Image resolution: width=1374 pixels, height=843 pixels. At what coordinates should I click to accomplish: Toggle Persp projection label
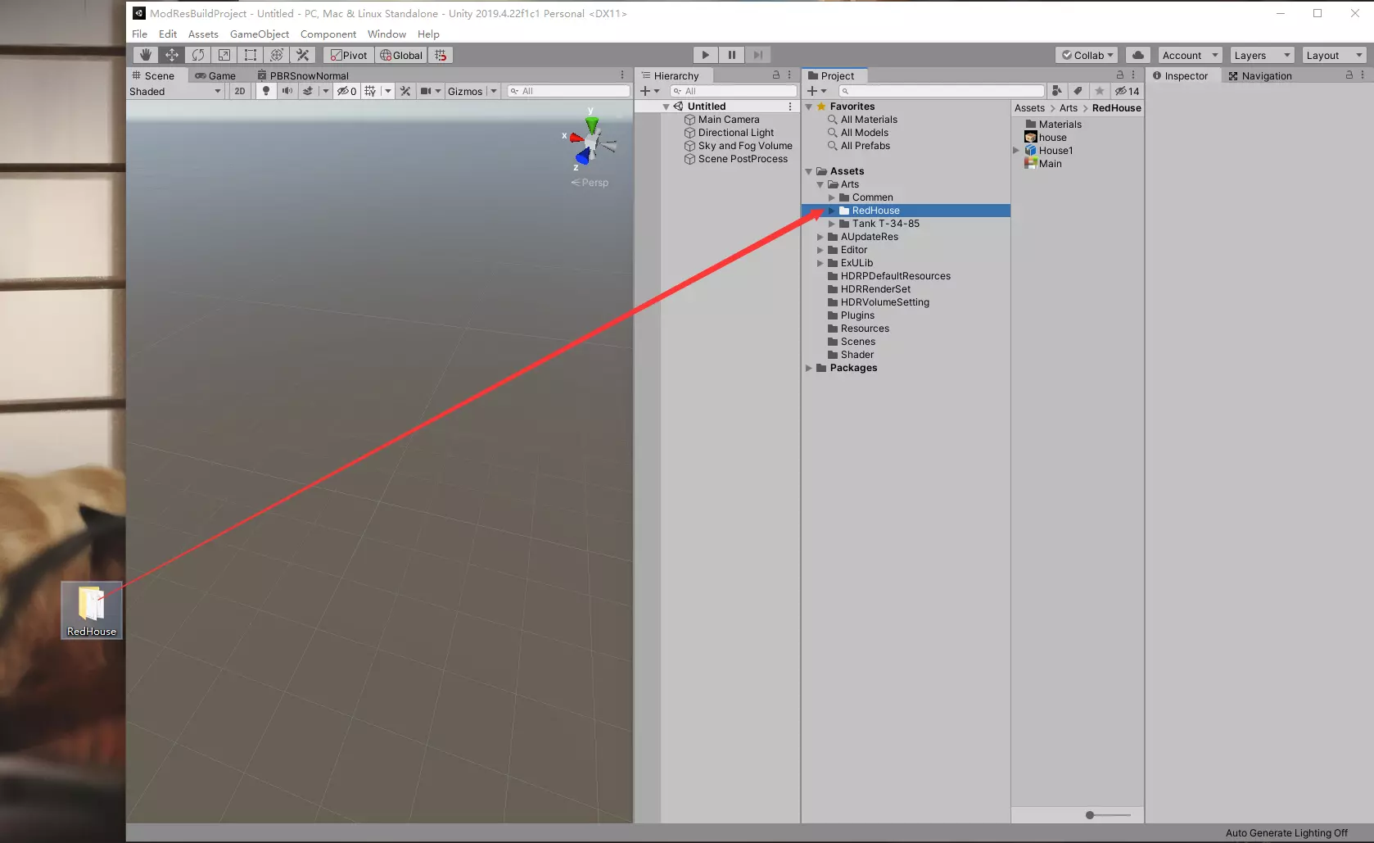[590, 183]
